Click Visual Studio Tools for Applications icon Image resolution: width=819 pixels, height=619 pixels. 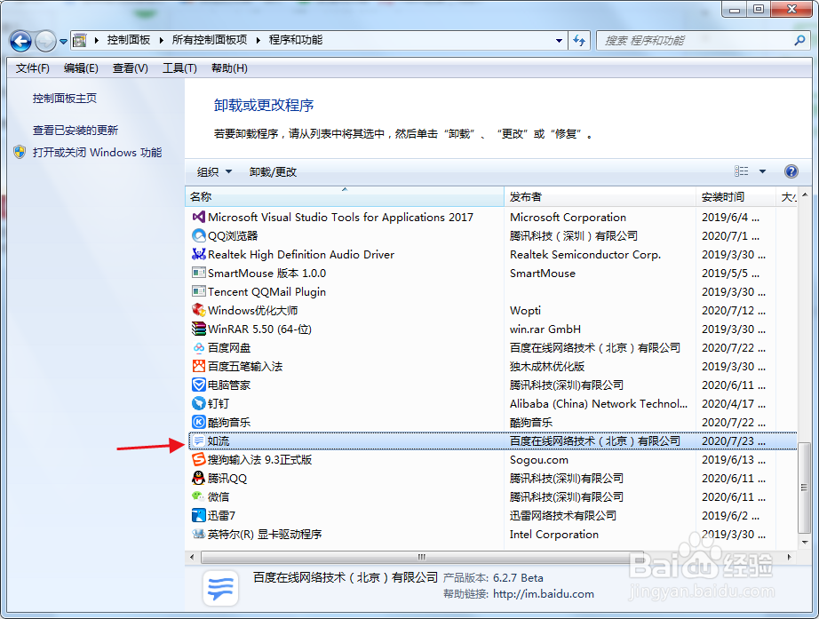coord(198,217)
